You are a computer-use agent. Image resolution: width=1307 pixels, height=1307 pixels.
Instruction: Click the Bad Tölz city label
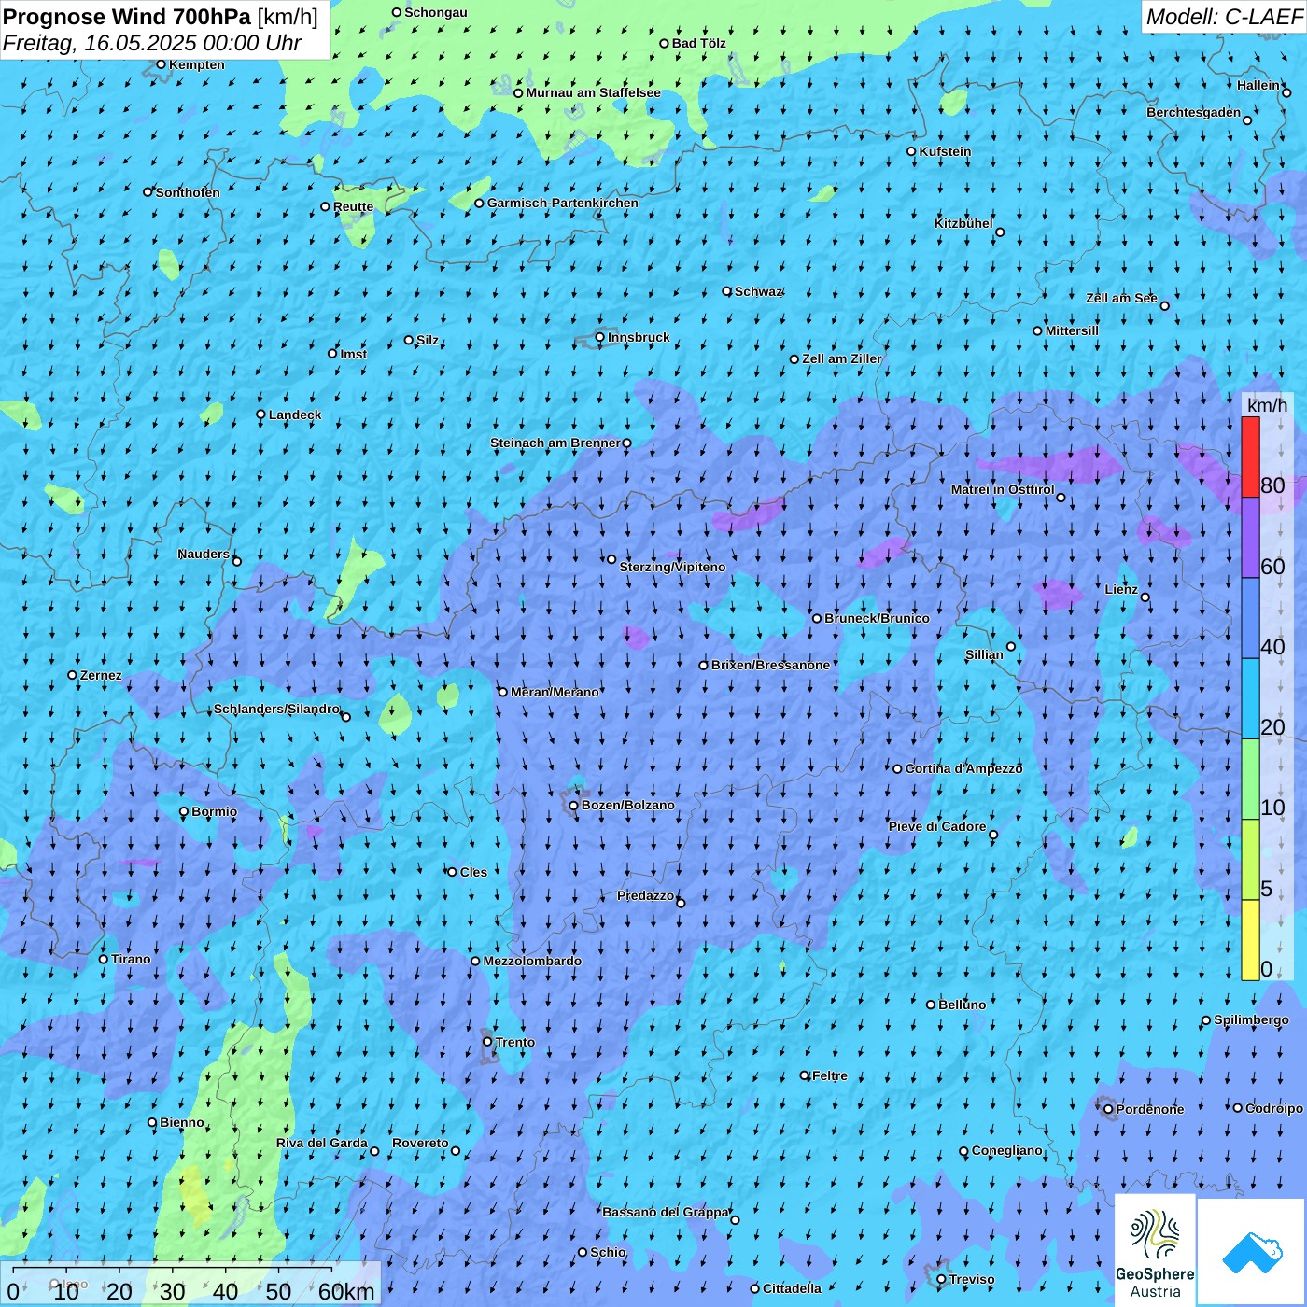coord(698,43)
